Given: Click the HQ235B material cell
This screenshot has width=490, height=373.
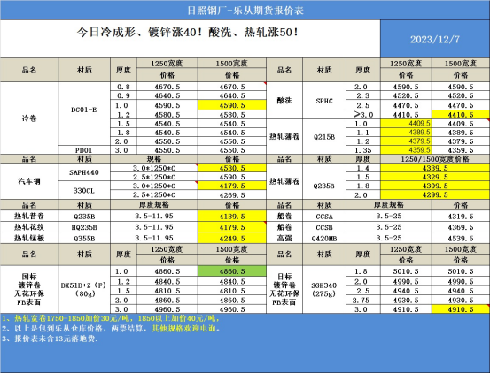Looking at the screenshot, I should pos(84,227).
